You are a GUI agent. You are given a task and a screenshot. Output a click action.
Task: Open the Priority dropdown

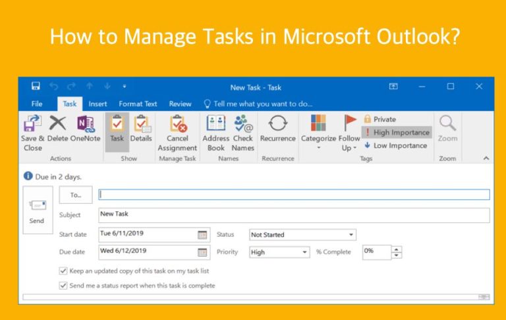[x=304, y=252]
